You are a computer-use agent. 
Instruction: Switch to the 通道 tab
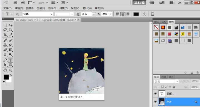pyautogui.click(x=164, y=77)
